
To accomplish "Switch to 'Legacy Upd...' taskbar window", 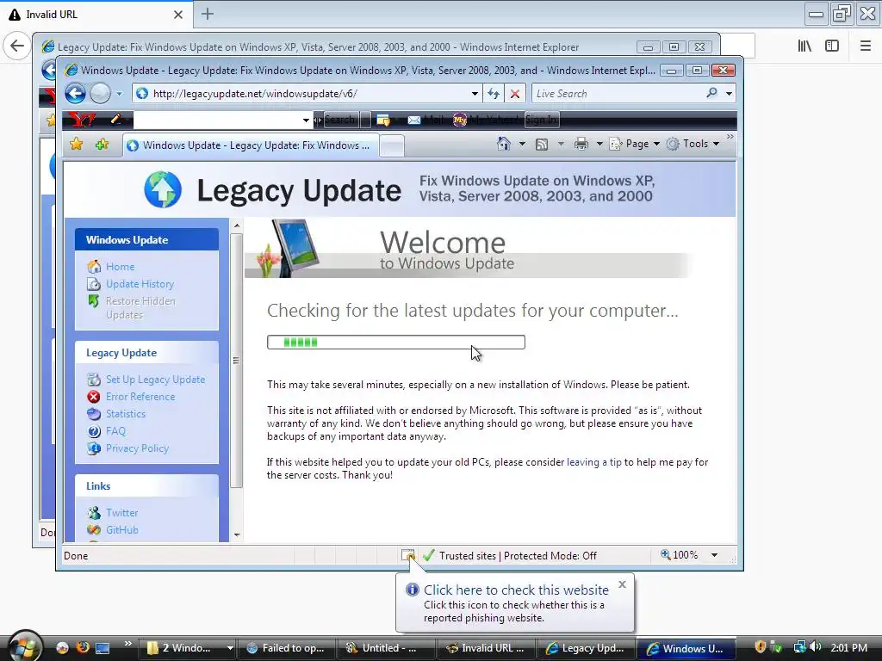I will 586,648.
